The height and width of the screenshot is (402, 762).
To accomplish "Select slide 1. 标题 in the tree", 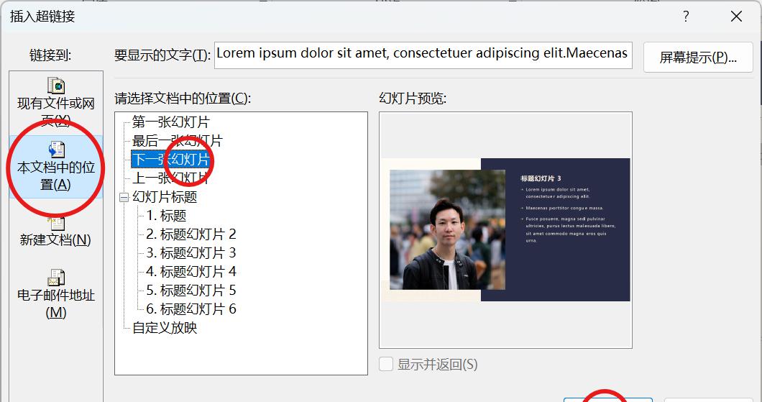I will pyautogui.click(x=166, y=216).
